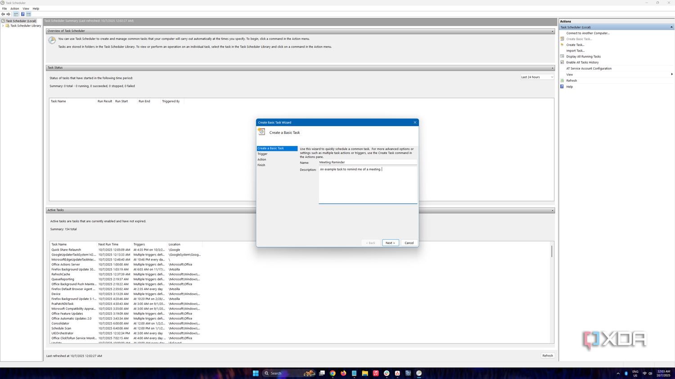Screen dimensions: 675x379
Task: Click Connect to Another Computer action
Action: click(x=588, y=33)
